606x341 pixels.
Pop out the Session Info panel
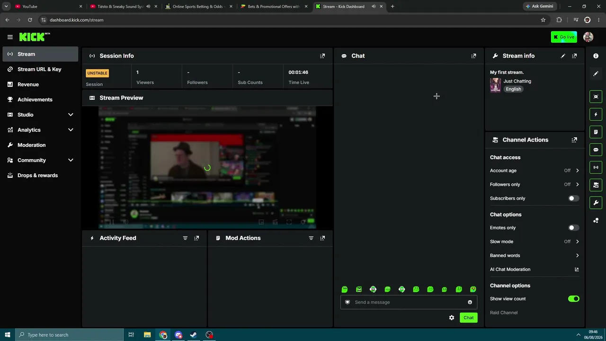tap(322, 56)
